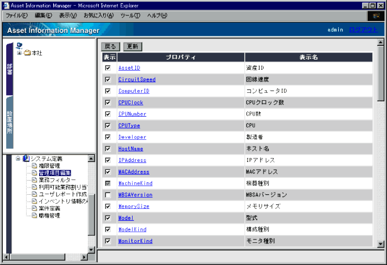Click the page icon beside ユーザレポート作成
The image size is (387, 265).
pos(35,194)
